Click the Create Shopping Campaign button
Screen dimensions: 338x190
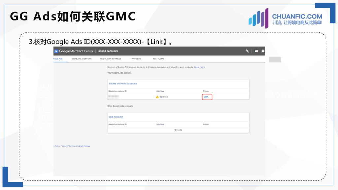(123, 84)
